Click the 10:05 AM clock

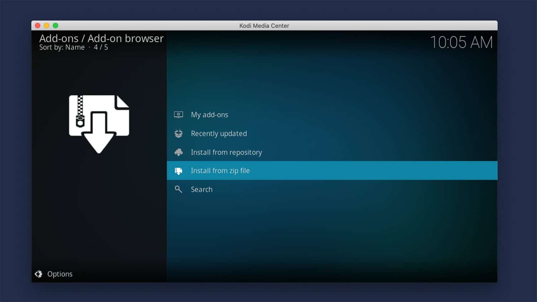click(461, 42)
